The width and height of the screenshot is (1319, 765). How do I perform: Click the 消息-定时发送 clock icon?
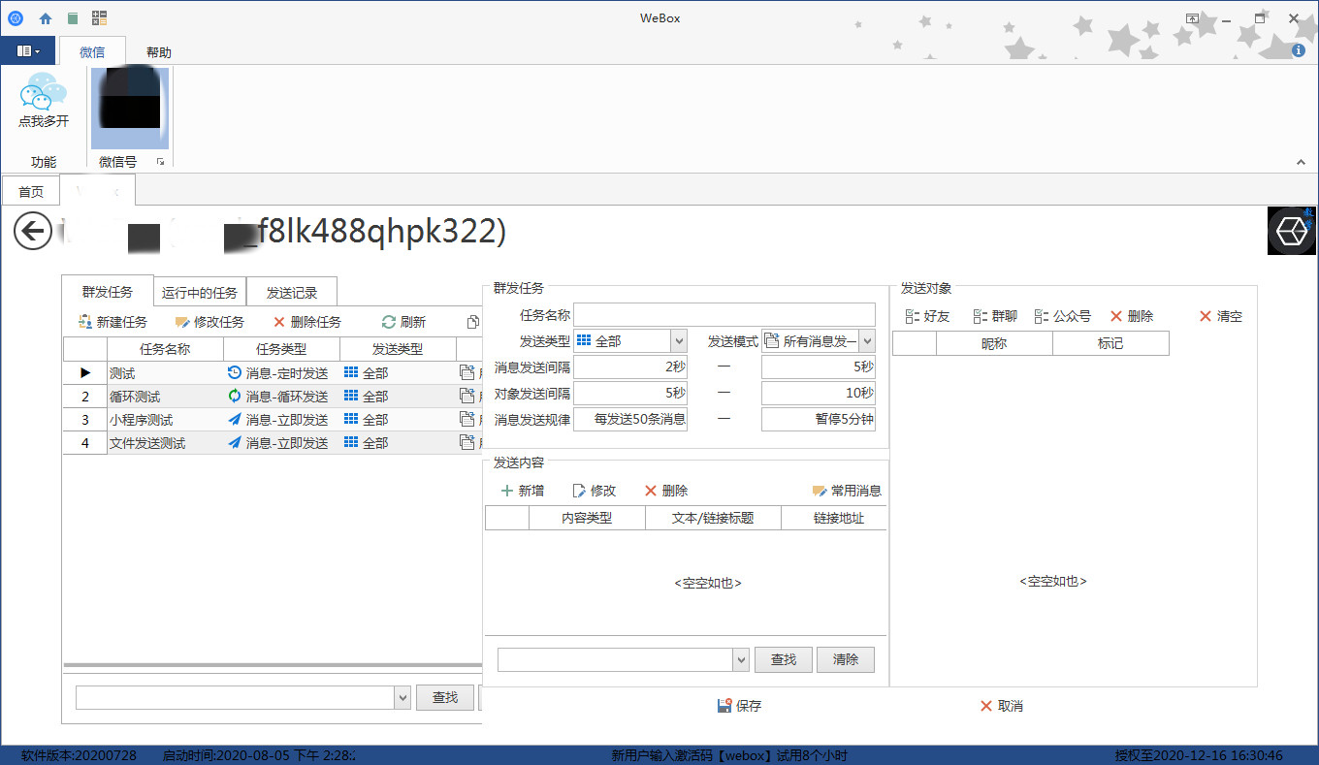234,372
